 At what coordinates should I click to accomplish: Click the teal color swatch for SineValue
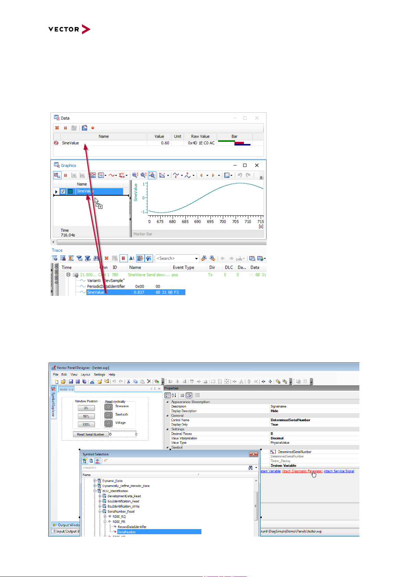click(x=71, y=191)
